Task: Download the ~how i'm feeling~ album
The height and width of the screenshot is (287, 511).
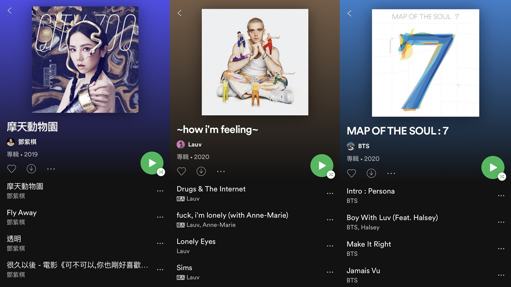Action: click(201, 171)
